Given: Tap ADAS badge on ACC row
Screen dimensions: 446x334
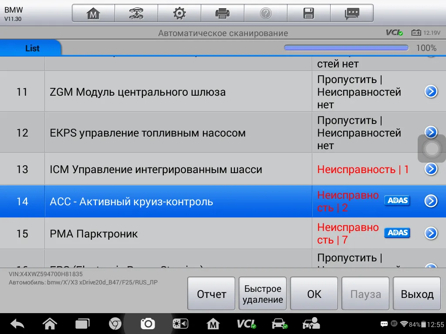Looking at the screenshot, I should coord(397,200).
